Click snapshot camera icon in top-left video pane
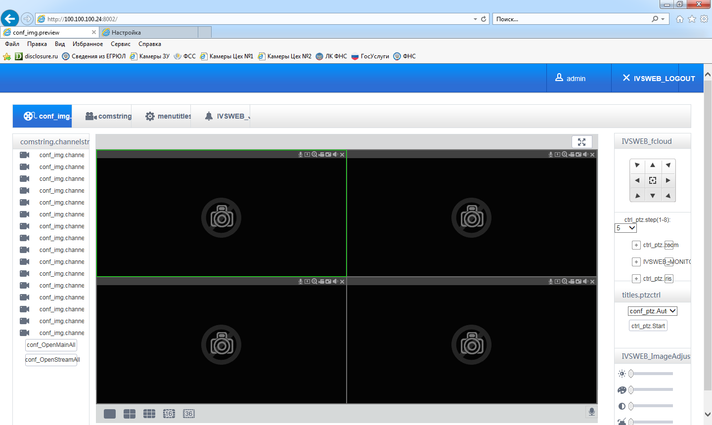 (x=328, y=155)
